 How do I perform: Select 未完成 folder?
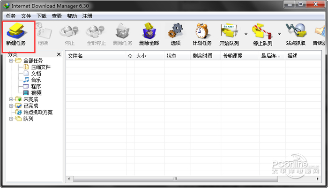[x=30, y=99]
